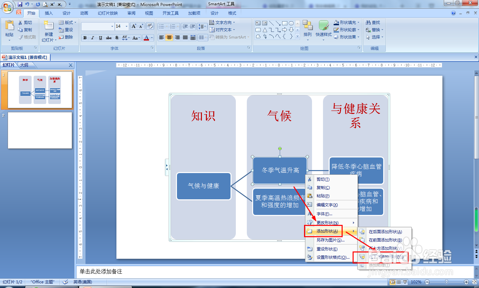Click the Office button orb

pyautogui.click(x=7, y=7)
